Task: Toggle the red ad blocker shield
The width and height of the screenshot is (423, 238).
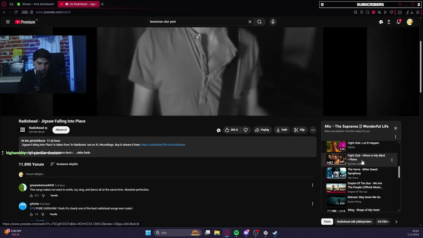Action: point(373,12)
